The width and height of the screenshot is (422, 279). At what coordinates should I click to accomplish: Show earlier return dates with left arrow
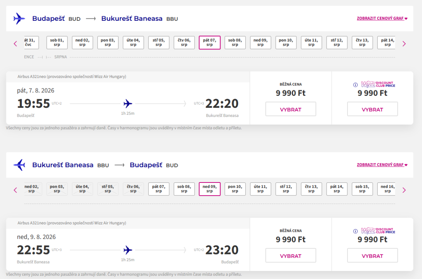point(15,190)
